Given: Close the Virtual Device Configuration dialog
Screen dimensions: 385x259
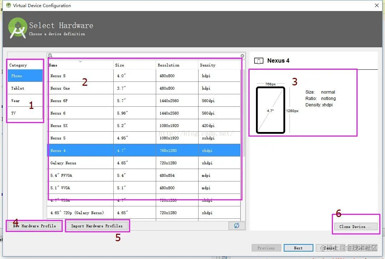Looking at the screenshot, I should coord(377,5).
